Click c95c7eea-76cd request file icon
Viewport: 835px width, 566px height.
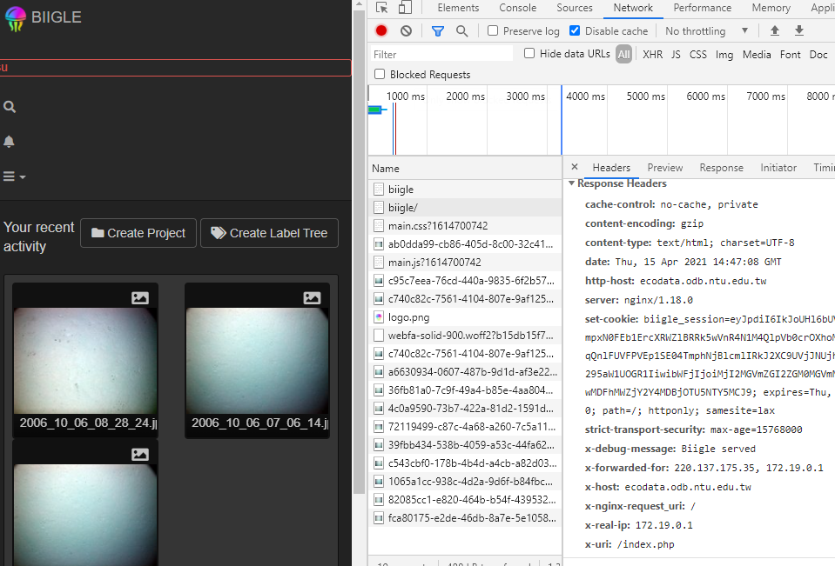[x=379, y=280]
